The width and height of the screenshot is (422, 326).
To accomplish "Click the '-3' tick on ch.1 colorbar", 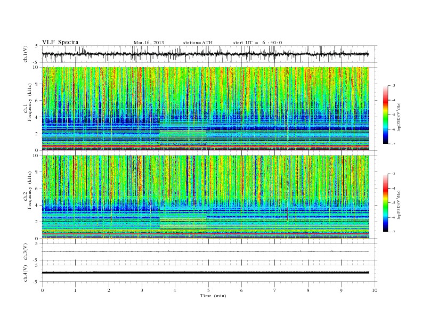I will coord(393,86).
